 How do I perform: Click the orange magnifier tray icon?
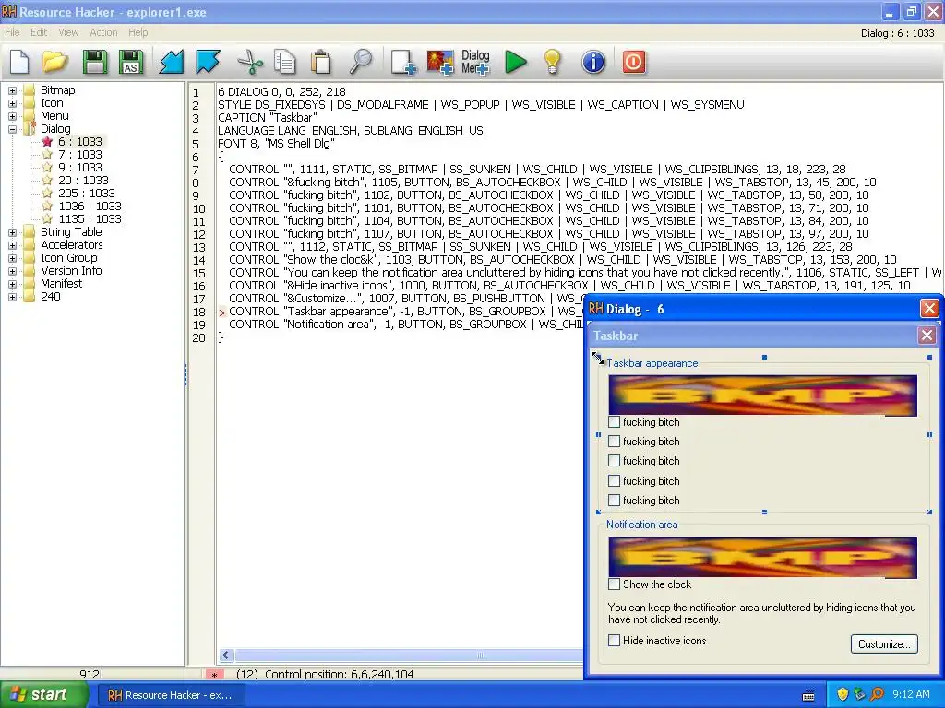pyautogui.click(x=877, y=694)
